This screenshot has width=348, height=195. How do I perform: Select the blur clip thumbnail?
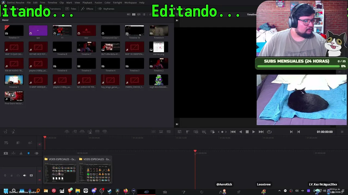pos(86,31)
